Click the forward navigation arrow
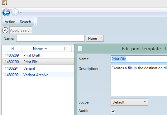The width and height of the screenshot is (167, 115). (15, 12)
